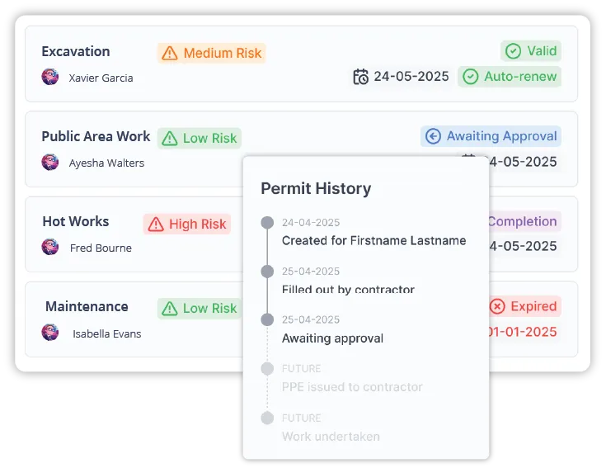Click the Excavation date 24-05-2025
Image resolution: width=606 pixels, height=468 pixels.
[x=411, y=77]
